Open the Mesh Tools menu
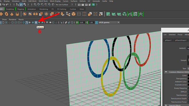This screenshot has width=189, height=106. point(43,1)
